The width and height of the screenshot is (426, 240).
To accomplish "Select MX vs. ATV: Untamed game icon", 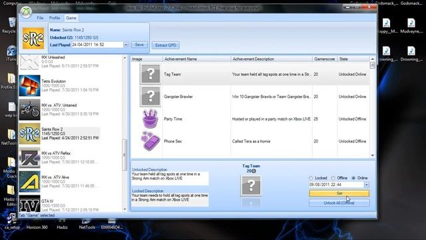I will tap(29, 109).
